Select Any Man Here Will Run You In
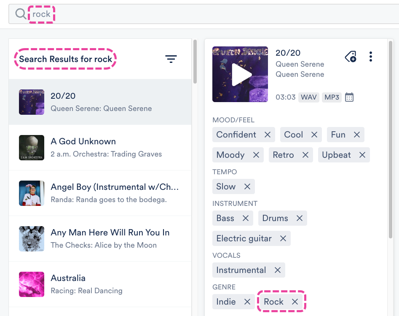The image size is (399, 316). [100, 239]
